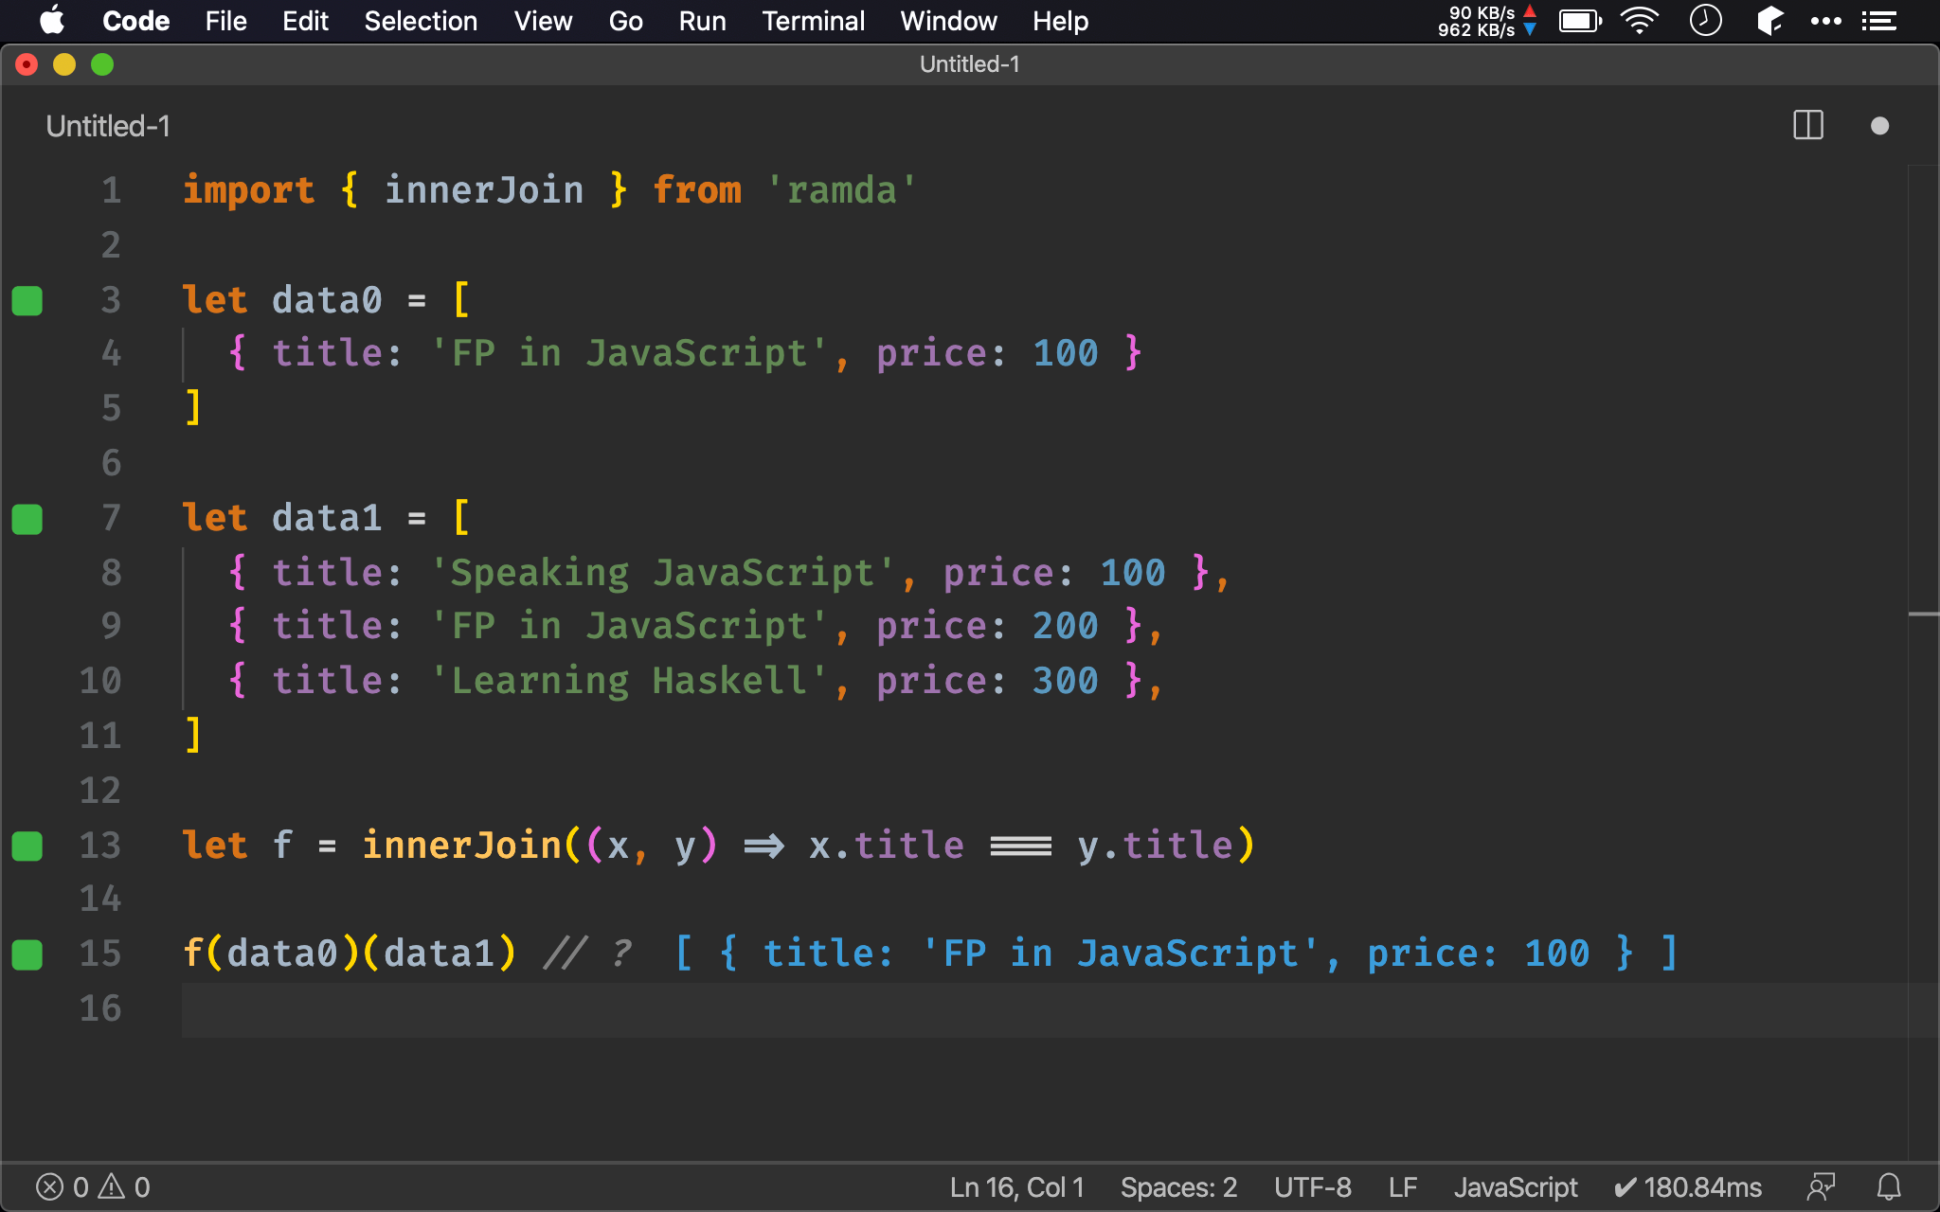This screenshot has width=1940, height=1212.
Task: Open the Apple menu
Action: [52, 21]
